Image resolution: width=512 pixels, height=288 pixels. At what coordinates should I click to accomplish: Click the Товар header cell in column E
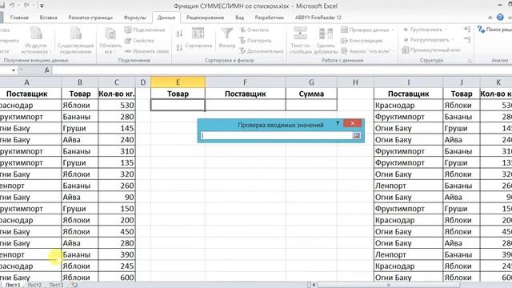click(x=178, y=94)
